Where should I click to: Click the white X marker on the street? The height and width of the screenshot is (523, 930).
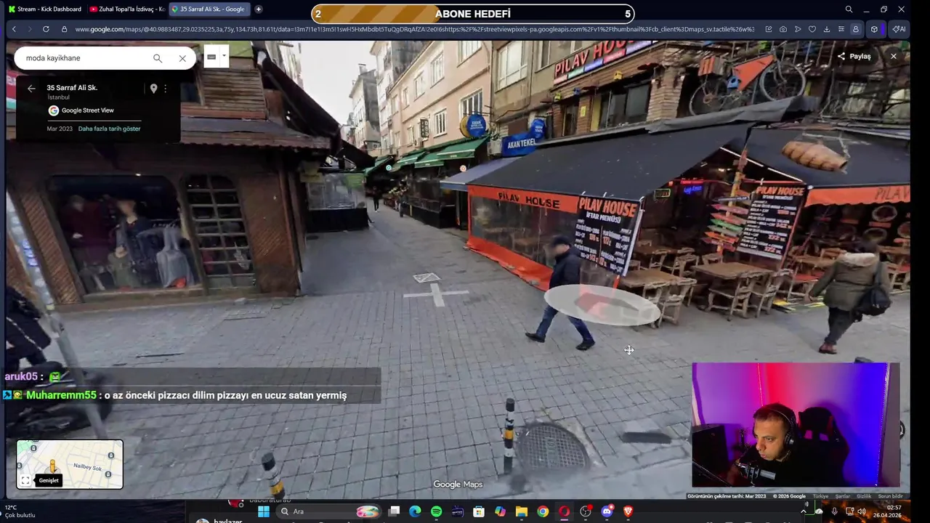click(x=436, y=294)
